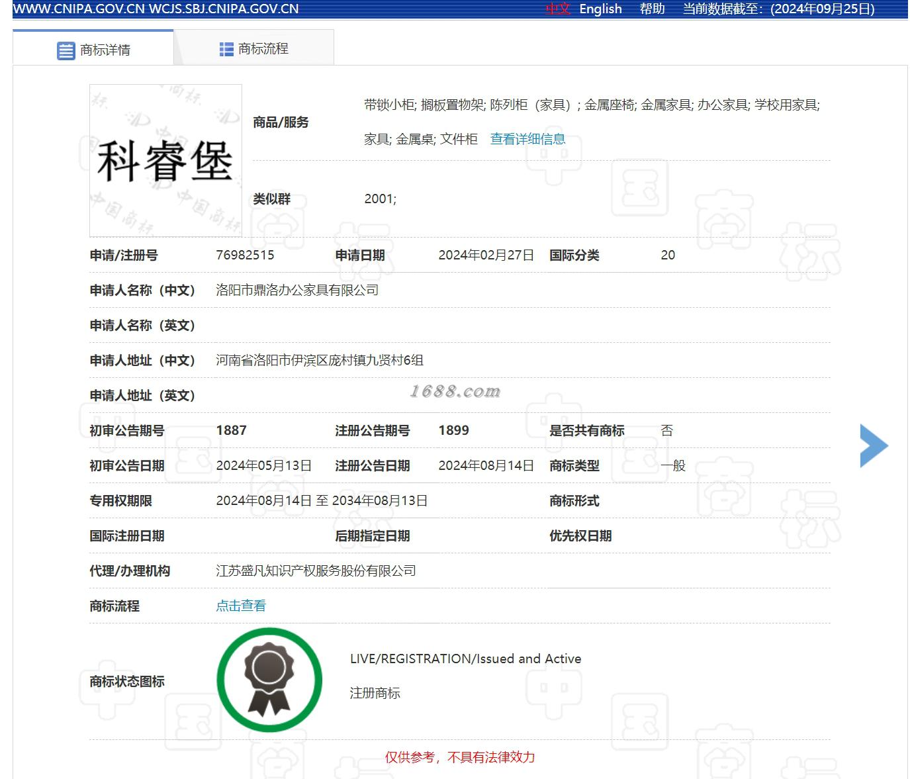Select registration number 76982515
910x779 pixels.
[245, 255]
